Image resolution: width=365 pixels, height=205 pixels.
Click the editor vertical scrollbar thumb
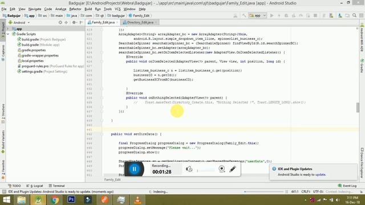pyautogui.click(x=358, y=108)
